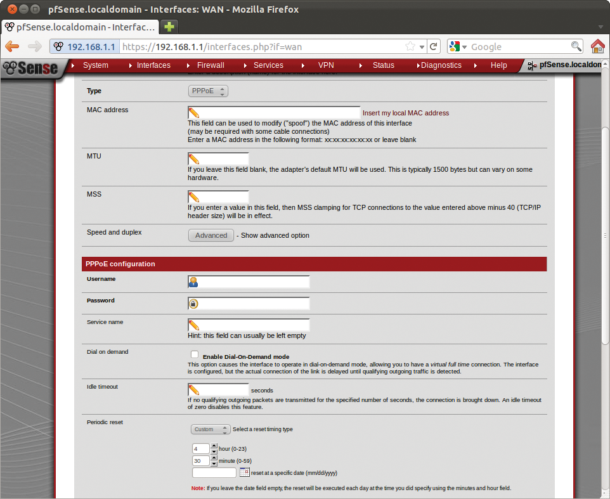Click Insert my local MAC address link
Screen dimensions: 610x499
coord(405,113)
